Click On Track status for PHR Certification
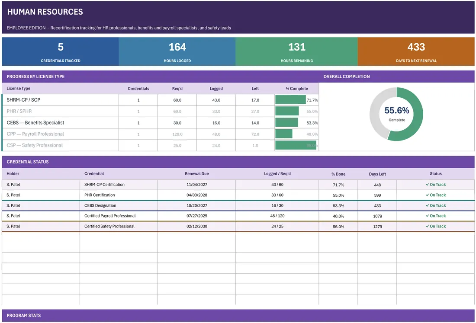The width and height of the screenshot is (476, 323). pos(436,195)
